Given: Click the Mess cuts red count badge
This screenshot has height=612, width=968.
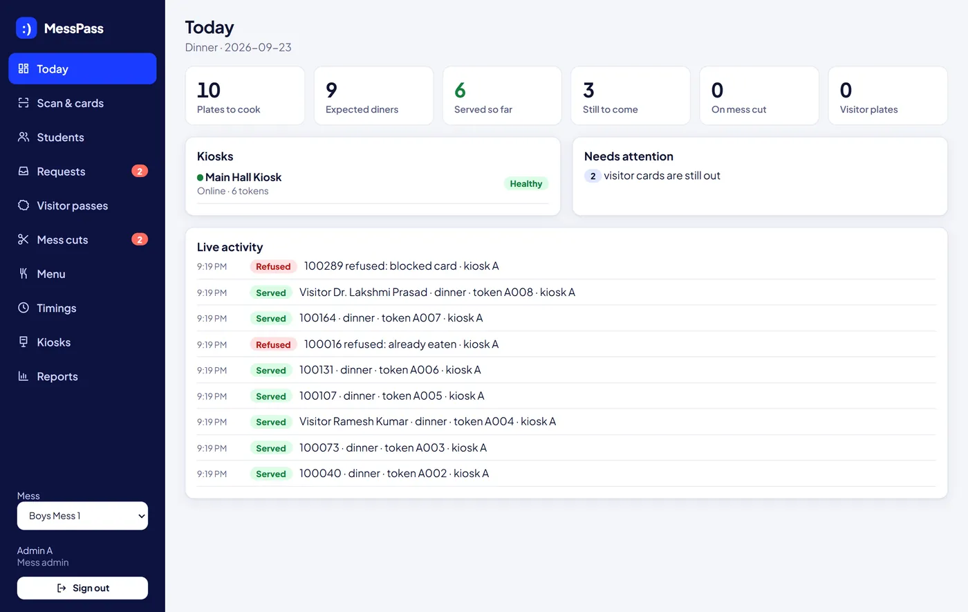Looking at the screenshot, I should click(140, 239).
